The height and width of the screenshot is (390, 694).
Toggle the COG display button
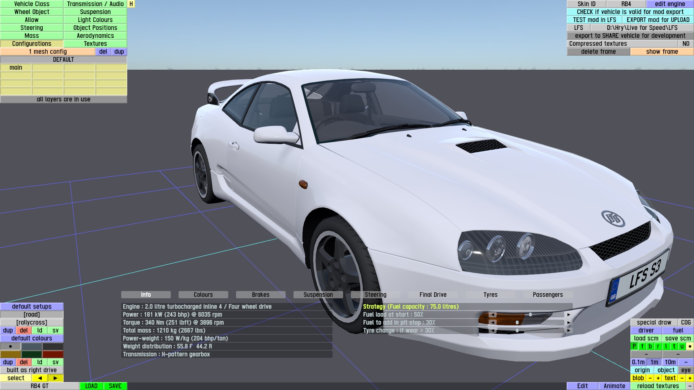[x=686, y=322]
